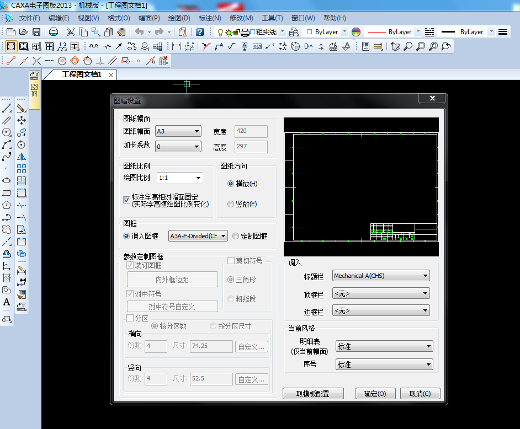Viewport: 520px width, 429px height.
Task: Select the Spline curve tool
Action: pyautogui.click(x=7, y=155)
